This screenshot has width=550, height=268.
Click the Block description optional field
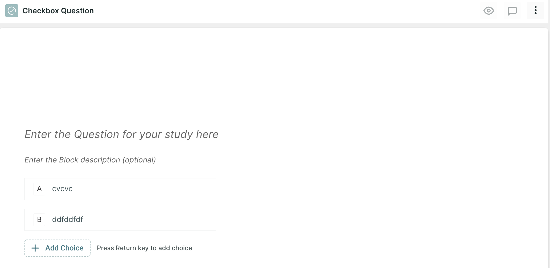tap(90, 160)
